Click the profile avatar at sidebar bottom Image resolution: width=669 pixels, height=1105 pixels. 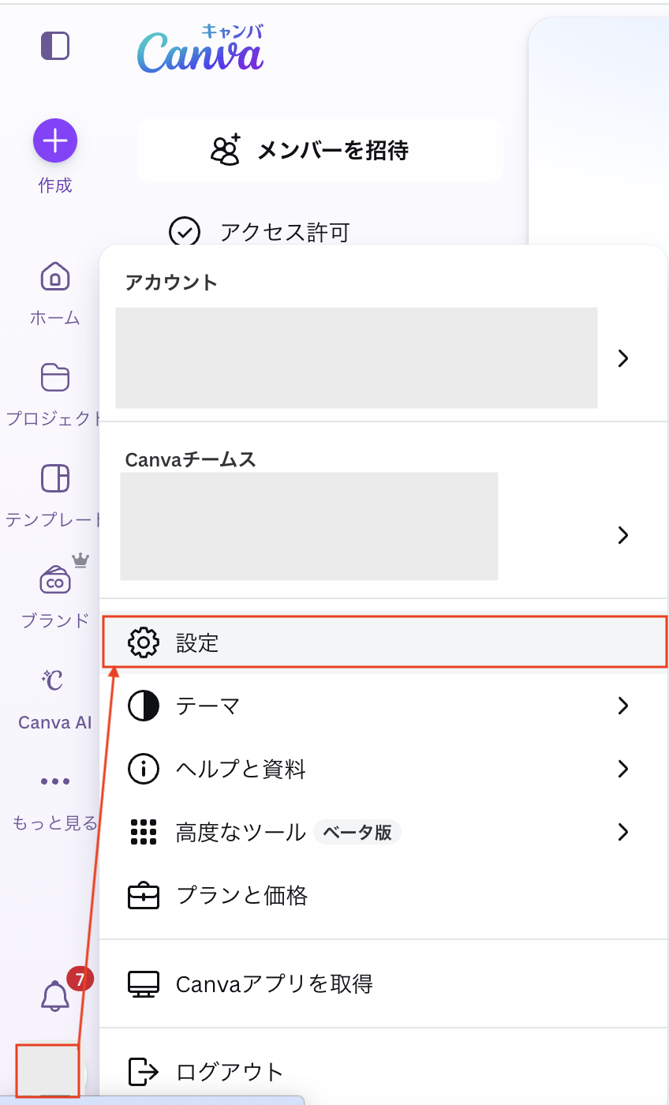(47, 1071)
